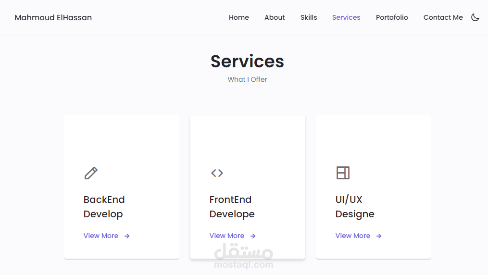Open View More under BackEnd Develop

click(x=101, y=236)
